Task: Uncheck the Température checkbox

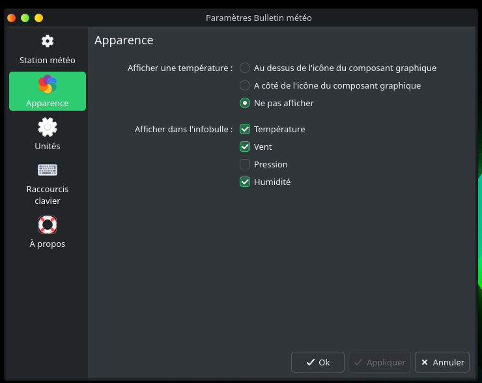Action: 245,129
